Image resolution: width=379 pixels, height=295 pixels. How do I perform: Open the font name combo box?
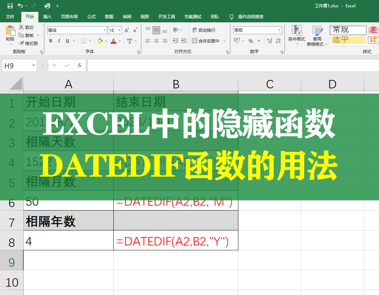pyautogui.click(x=77, y=30)
